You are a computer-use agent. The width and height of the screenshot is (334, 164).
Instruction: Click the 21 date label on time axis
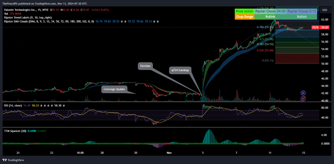[x=18, y=153]
